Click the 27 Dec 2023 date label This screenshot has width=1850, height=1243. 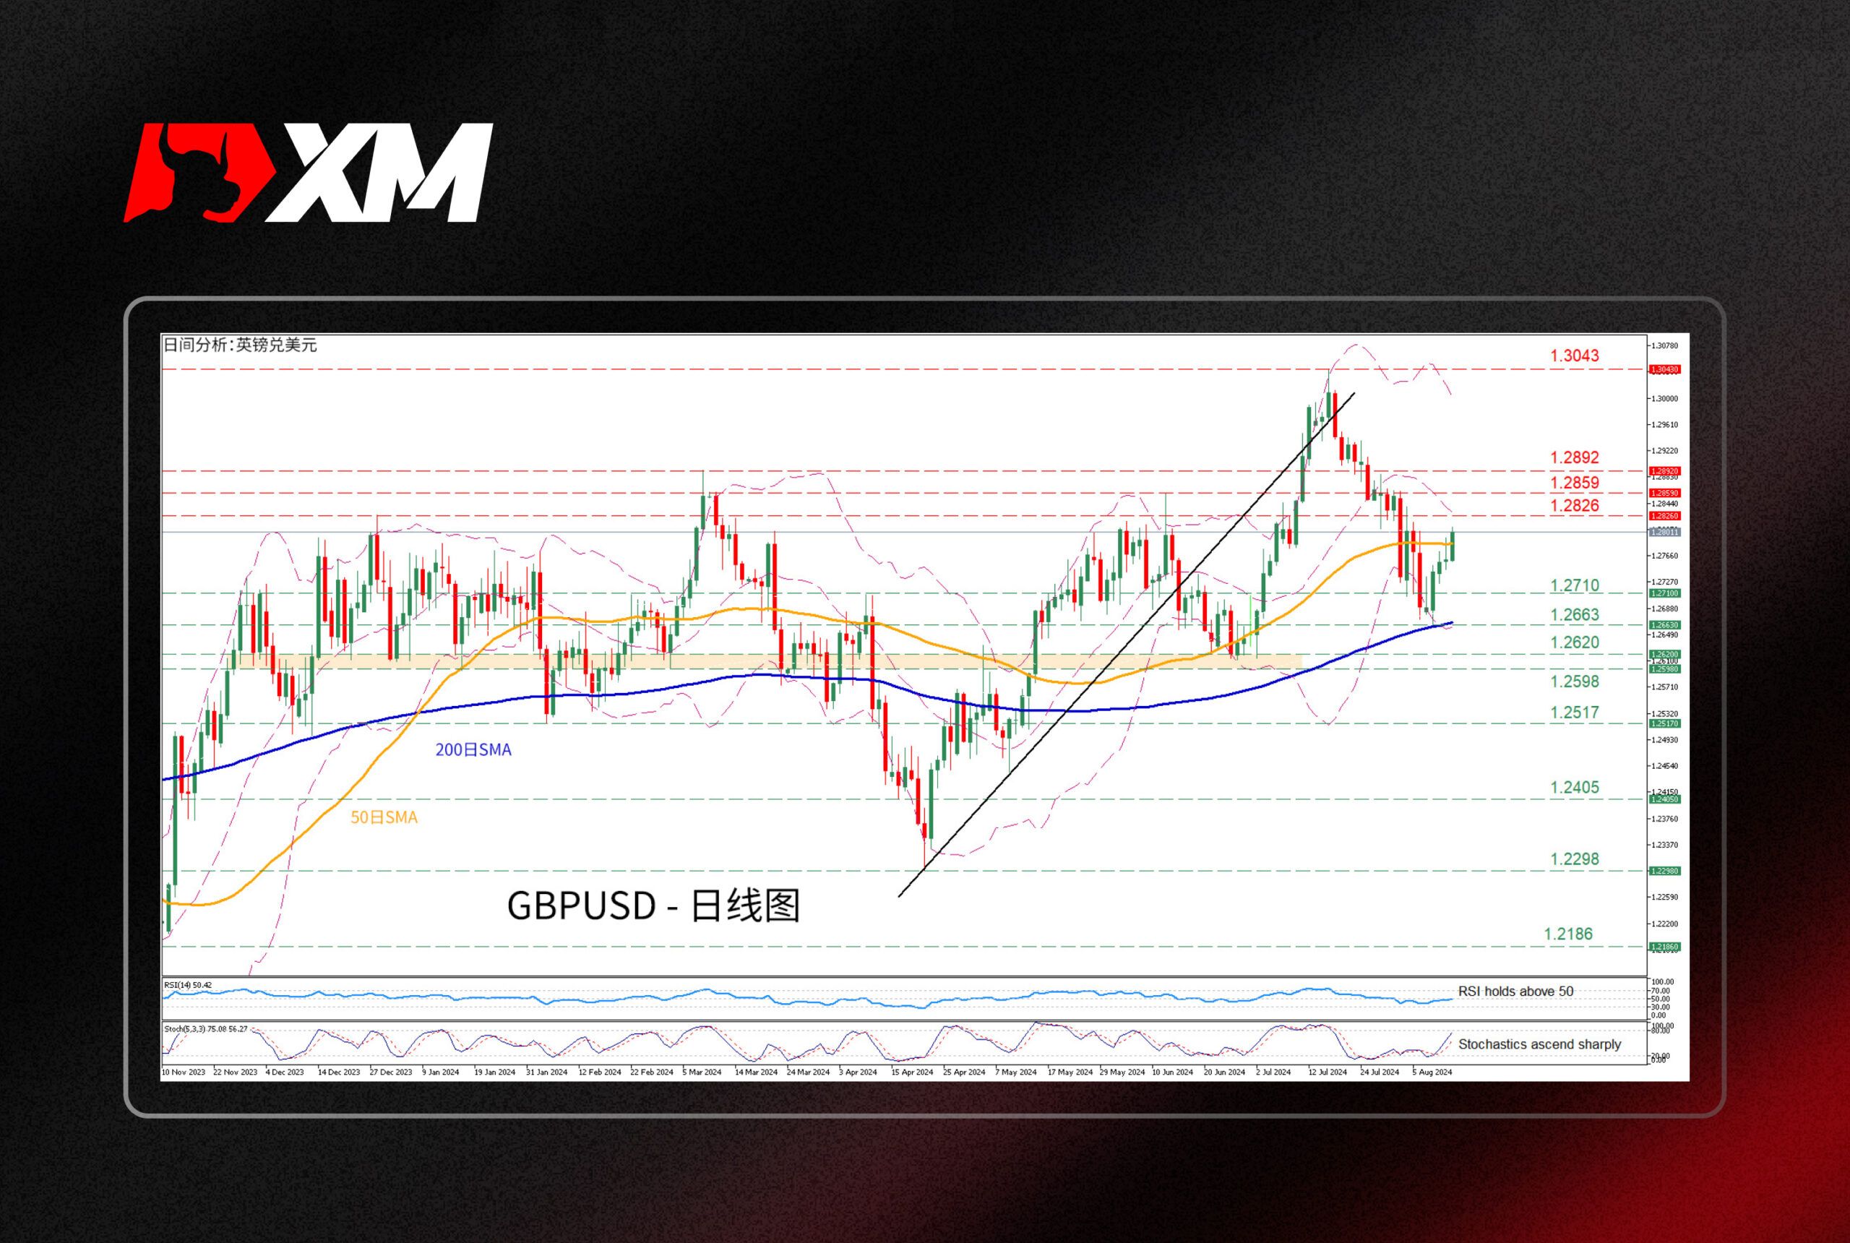pyautogui.click(x=392, y=1072)
